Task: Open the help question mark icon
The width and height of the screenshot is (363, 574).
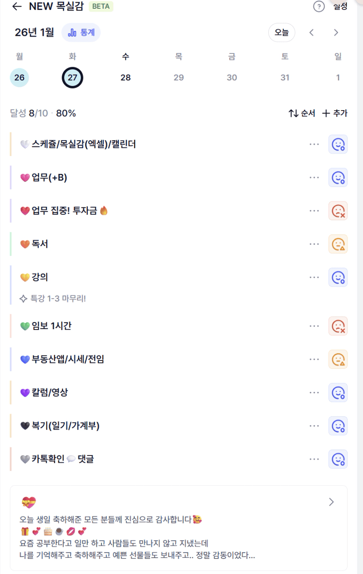Action: click(x=319, y=6)
